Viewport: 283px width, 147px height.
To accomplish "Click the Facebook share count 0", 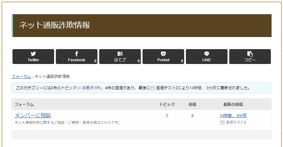I will tap(95, 61).
